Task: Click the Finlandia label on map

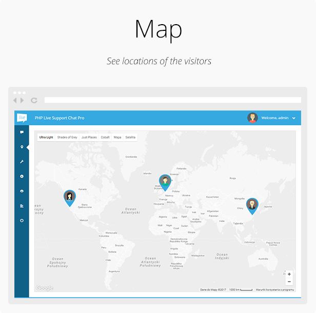Action: [182, 169]
